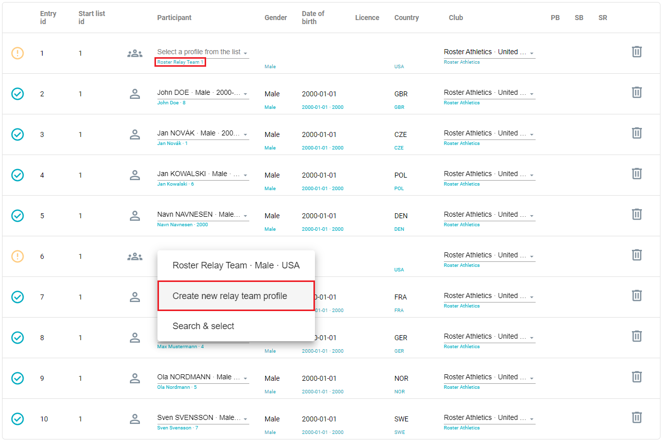The image size is (663, 442).
Task: Click validated checkmark icon for Jan NOVÁK
Action: tap(18, 134)
